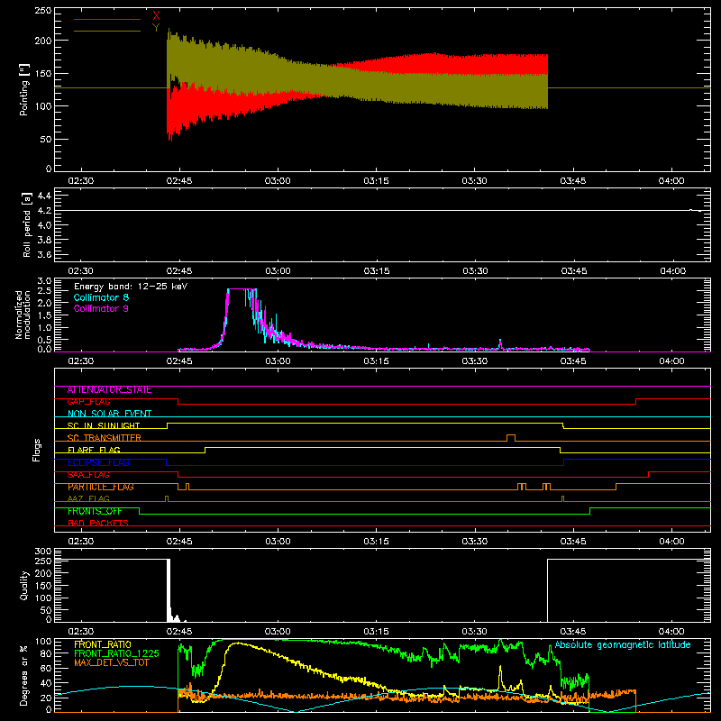Select the PARTICLE_FLAG label
The height and width of the screenshot is (721, 721).
coord(101,487)
